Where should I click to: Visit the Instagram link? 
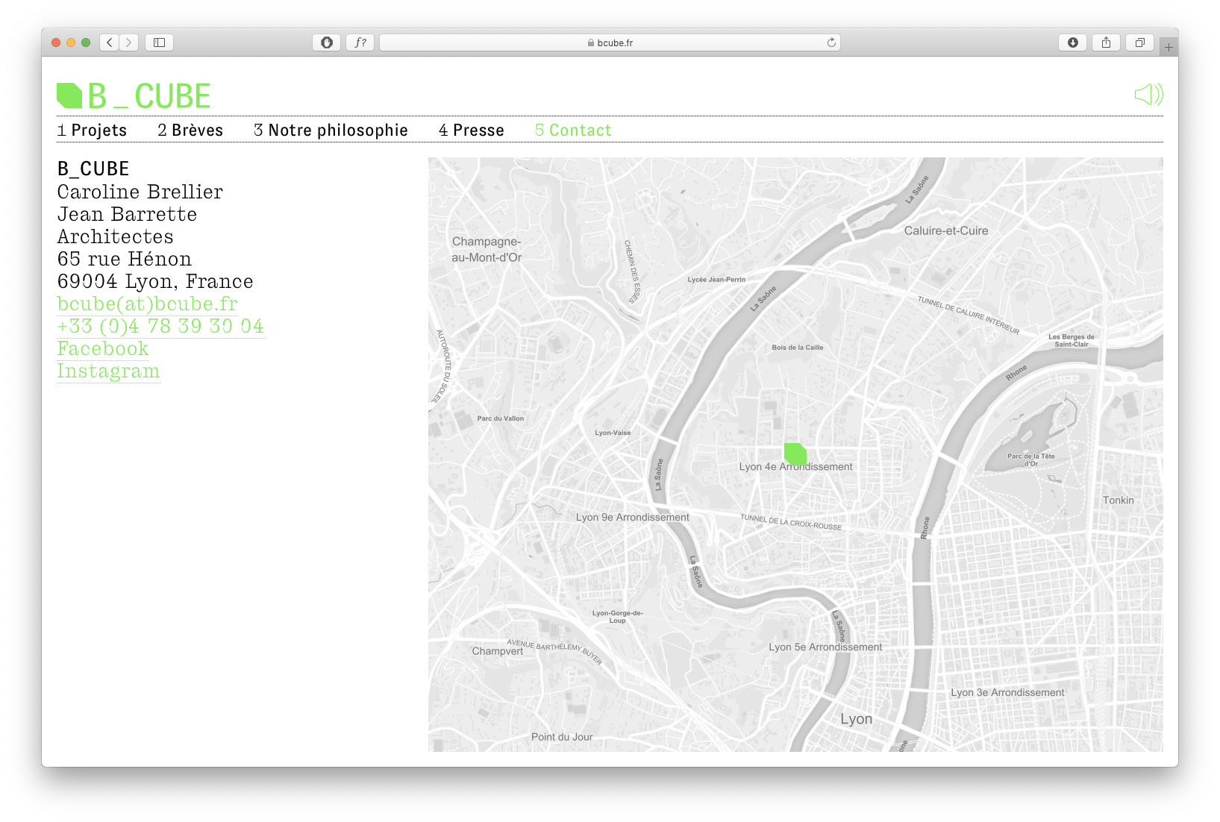(x=108, y=371)
